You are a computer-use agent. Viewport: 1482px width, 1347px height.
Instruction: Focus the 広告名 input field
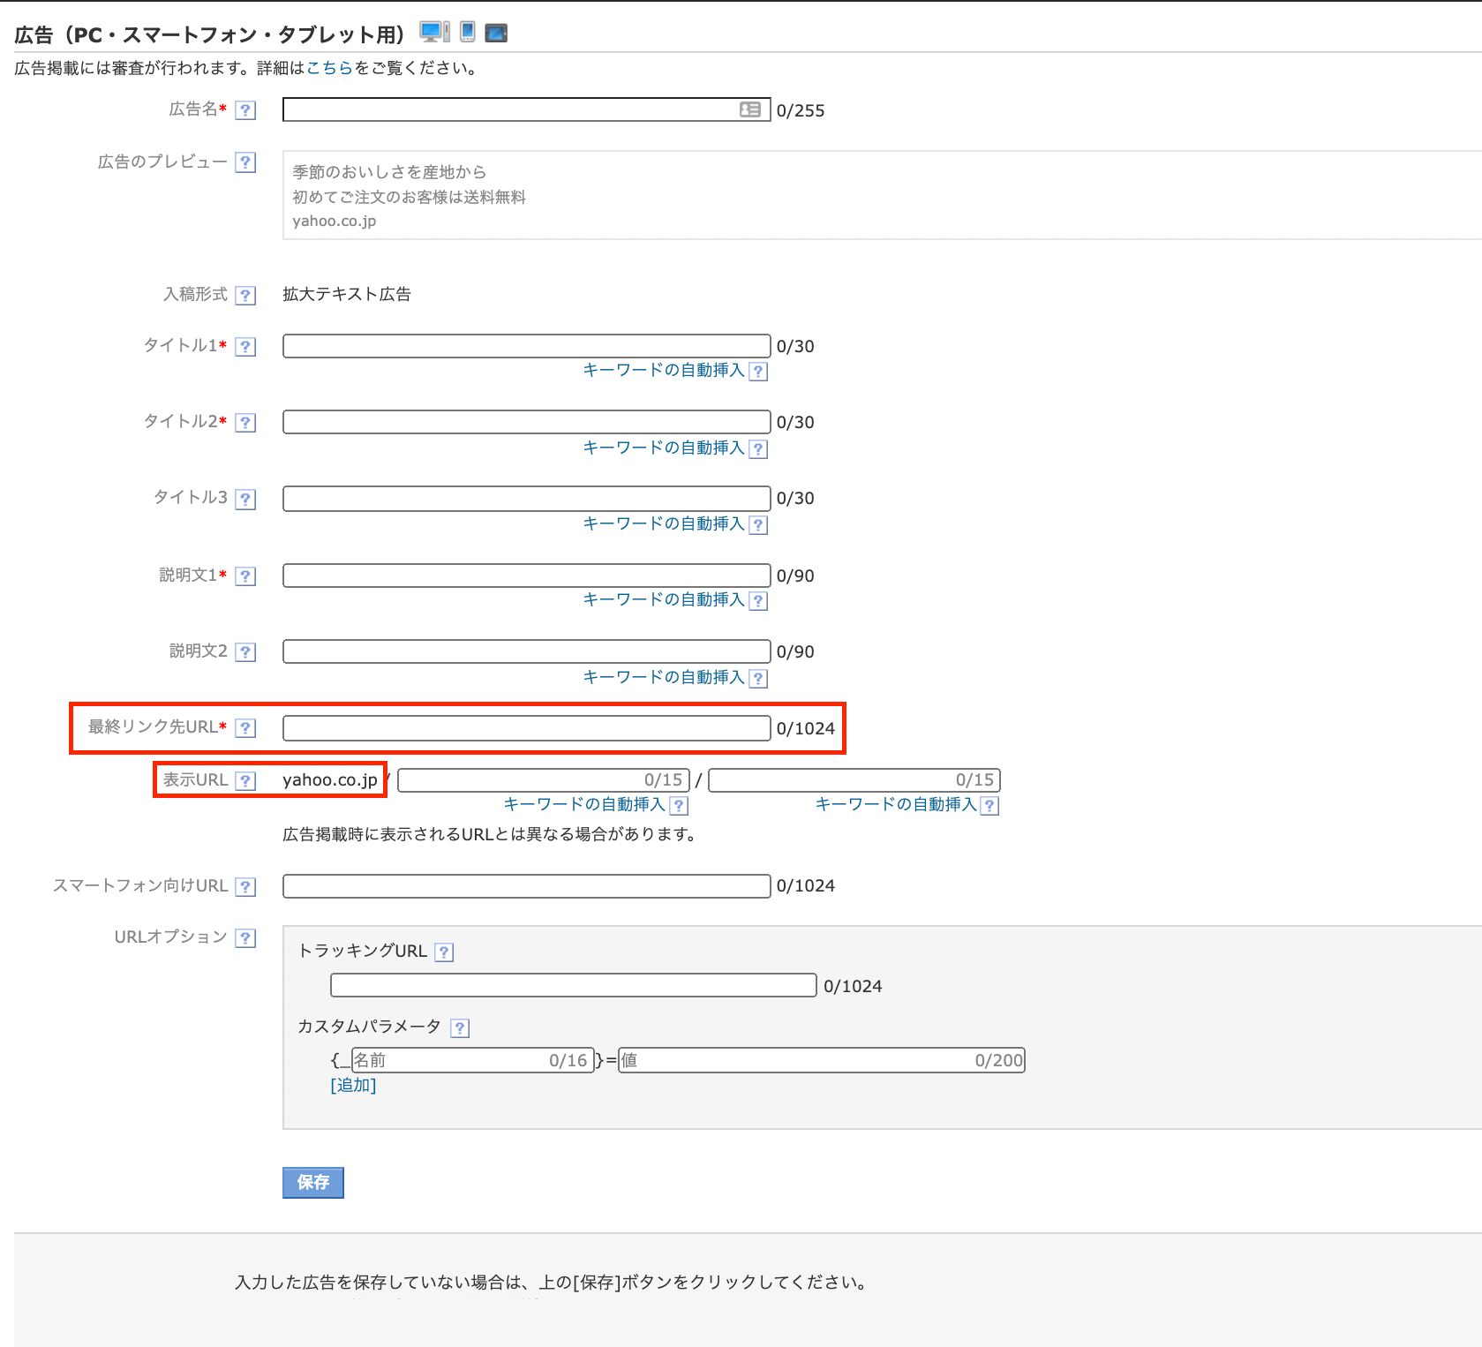[x=527, y=109]
